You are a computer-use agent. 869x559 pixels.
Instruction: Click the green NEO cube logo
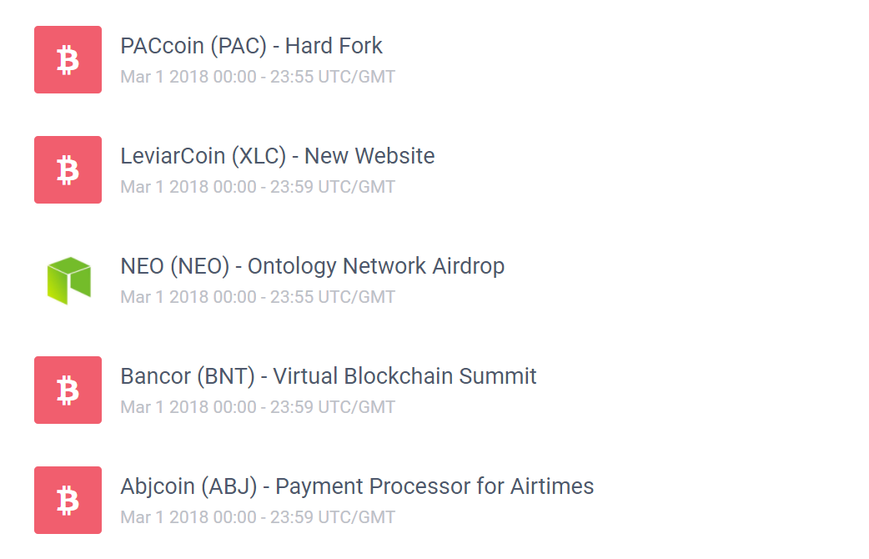(68, 279)
